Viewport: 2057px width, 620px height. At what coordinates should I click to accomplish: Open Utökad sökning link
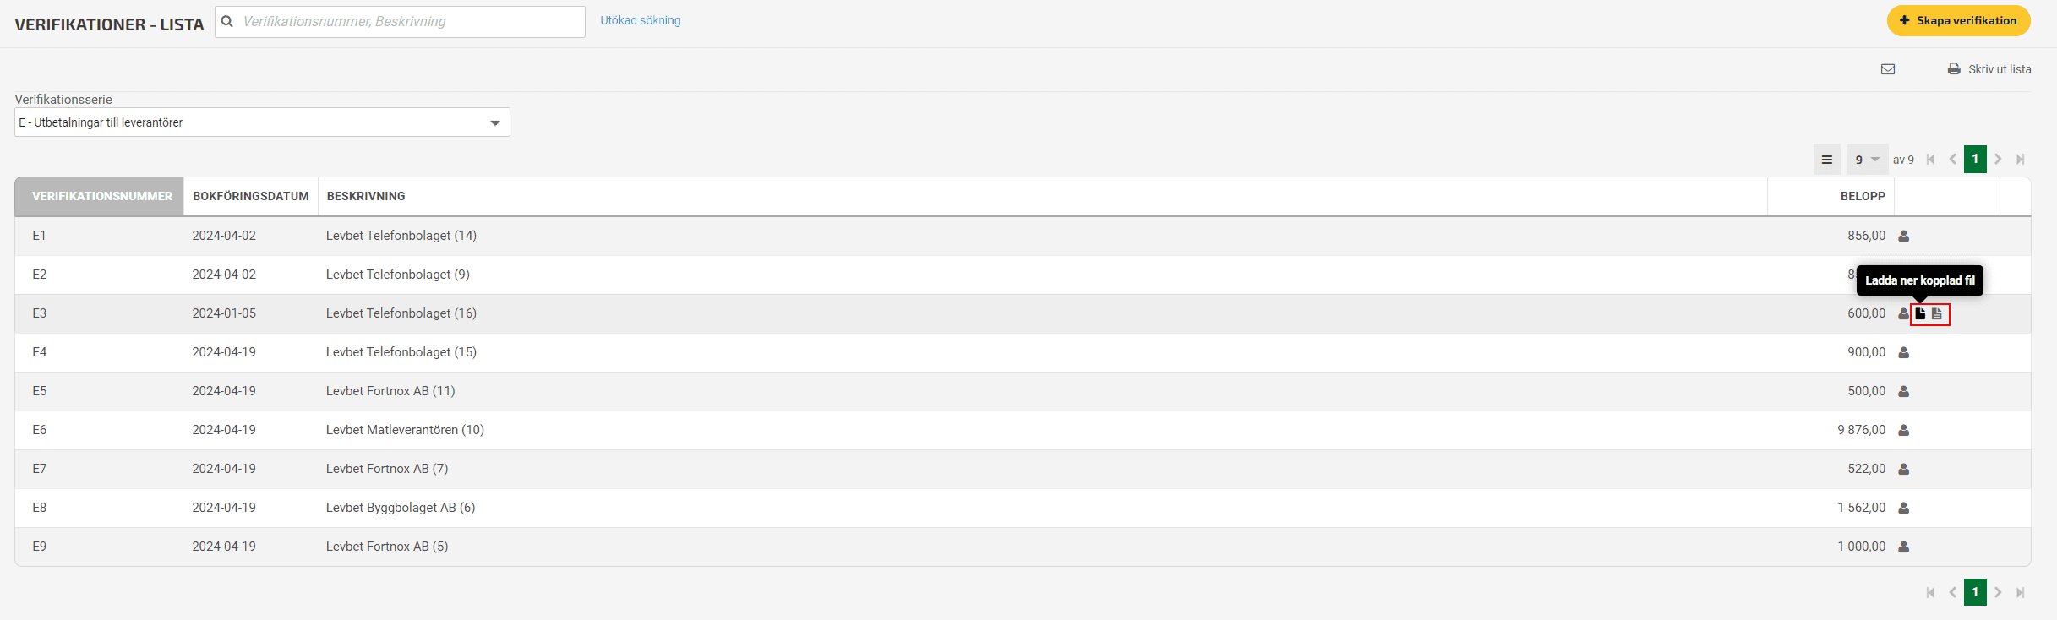[641, 20]
